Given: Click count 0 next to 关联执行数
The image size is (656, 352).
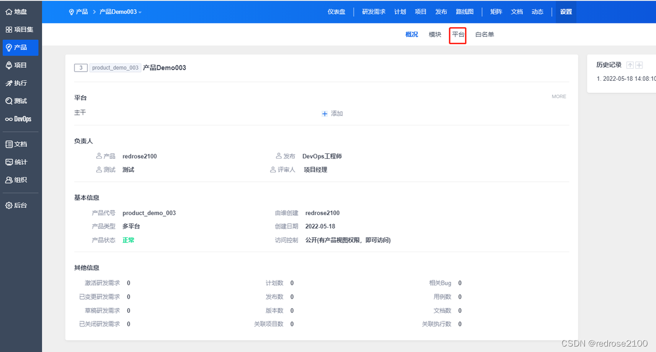Looking at the screenshot, I should 460,324.
